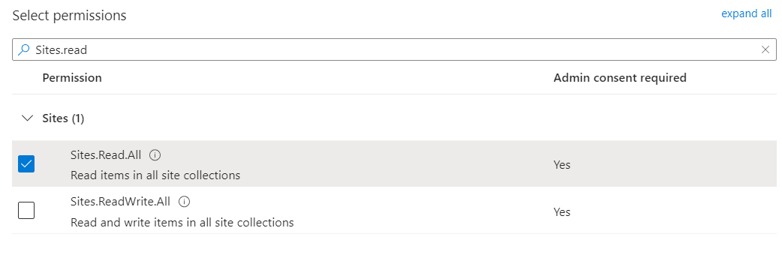Image resolution: width=782 pixels, height=279 pixels.
Task: Click the Read and write items description text
Action: (182, 222)
